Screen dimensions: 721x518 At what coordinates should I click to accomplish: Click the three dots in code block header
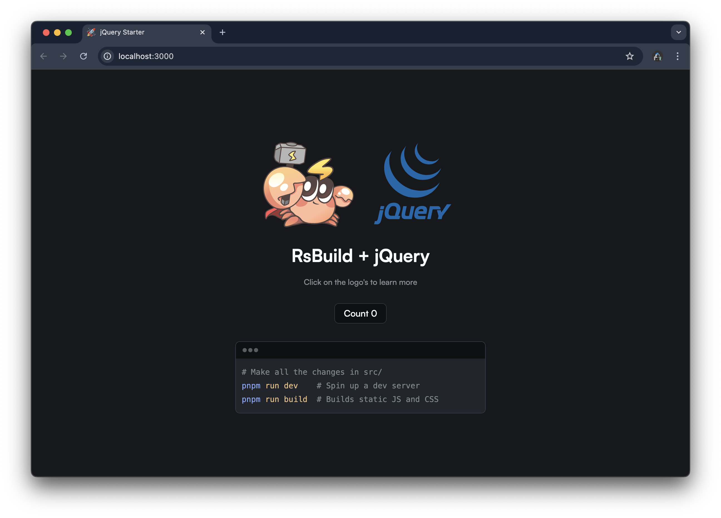point(250,350)
